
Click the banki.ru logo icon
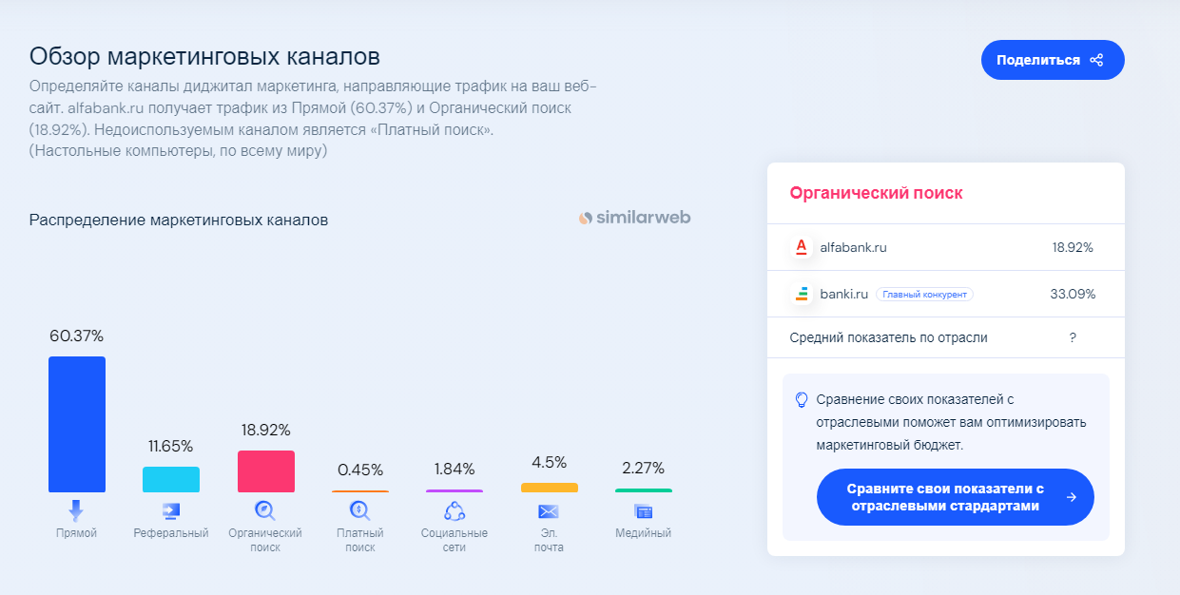(x=802, y=294)
